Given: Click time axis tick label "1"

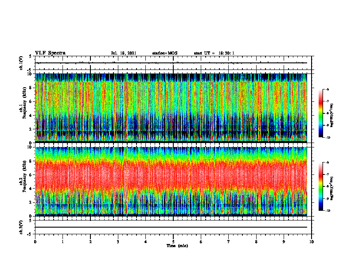Looking at the screenshot, I should tap(62, 242).
